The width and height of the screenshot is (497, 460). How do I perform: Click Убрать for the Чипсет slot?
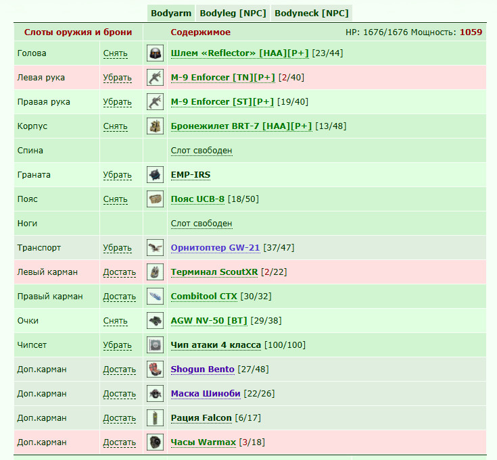[117, 345]
